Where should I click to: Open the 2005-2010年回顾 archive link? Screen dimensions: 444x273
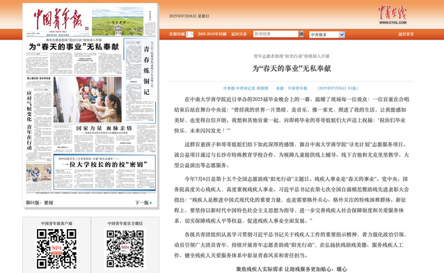pos(212,34)
